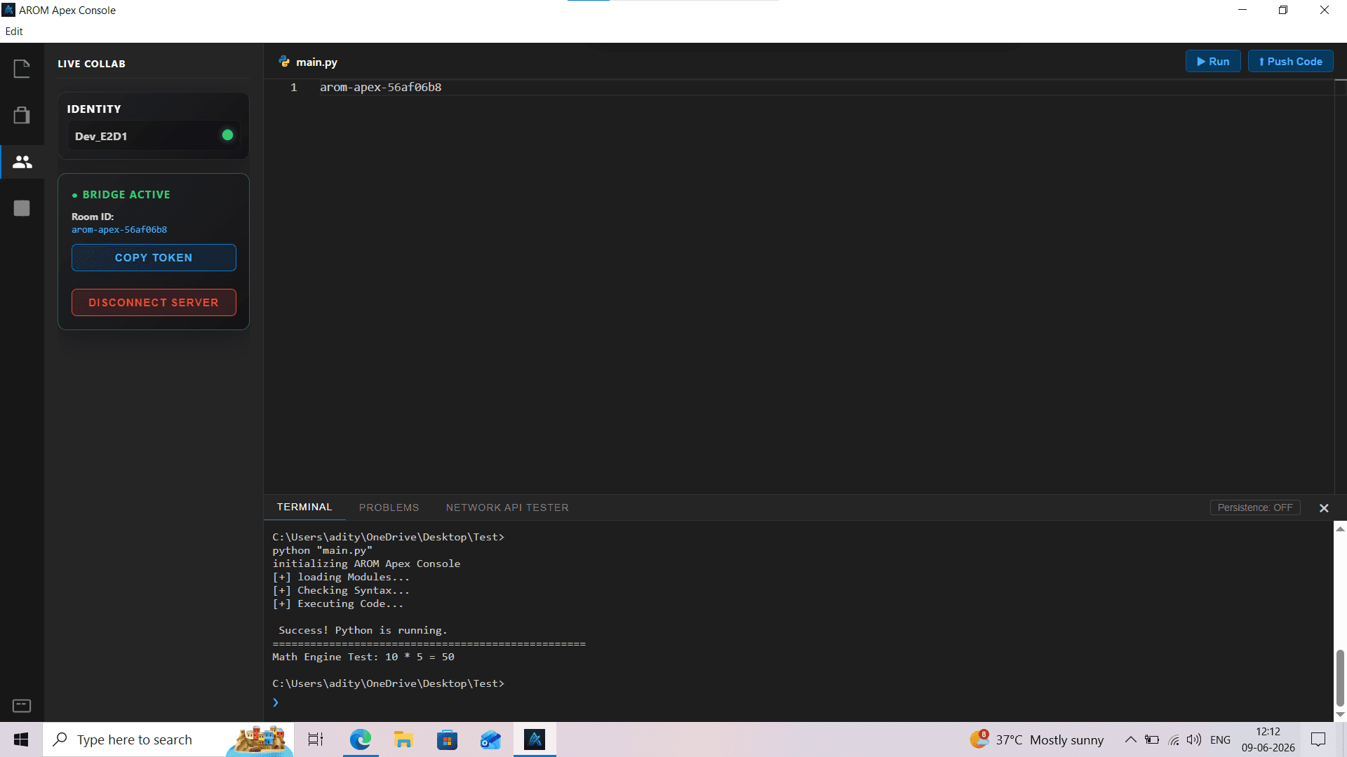Click the DISCONNECT SERVER button

[154, 302]
